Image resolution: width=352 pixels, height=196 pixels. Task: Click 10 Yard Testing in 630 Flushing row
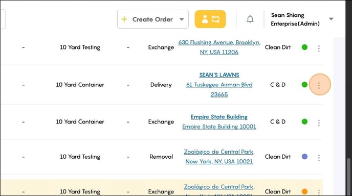80,47
